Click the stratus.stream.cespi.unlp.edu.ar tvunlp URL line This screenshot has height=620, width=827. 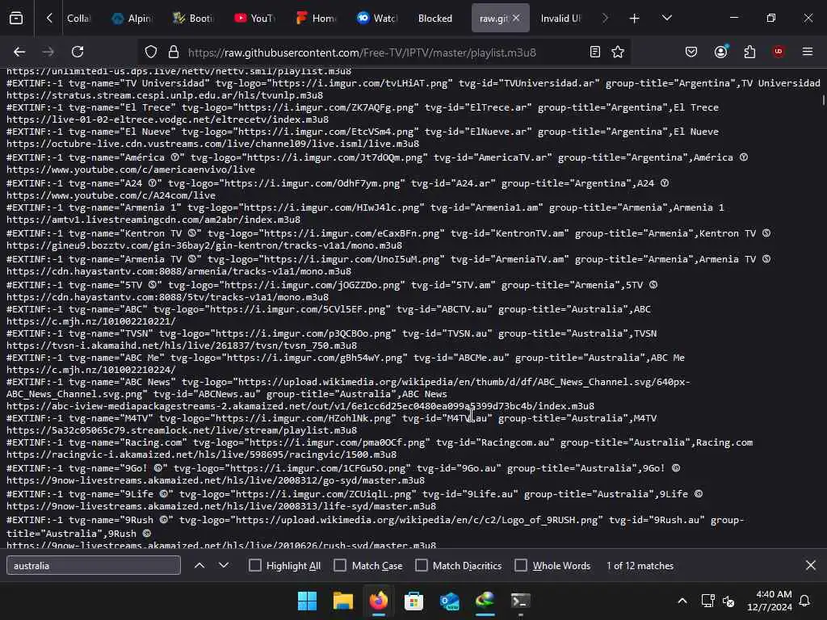pyautogui.click(x=165, y=95)
